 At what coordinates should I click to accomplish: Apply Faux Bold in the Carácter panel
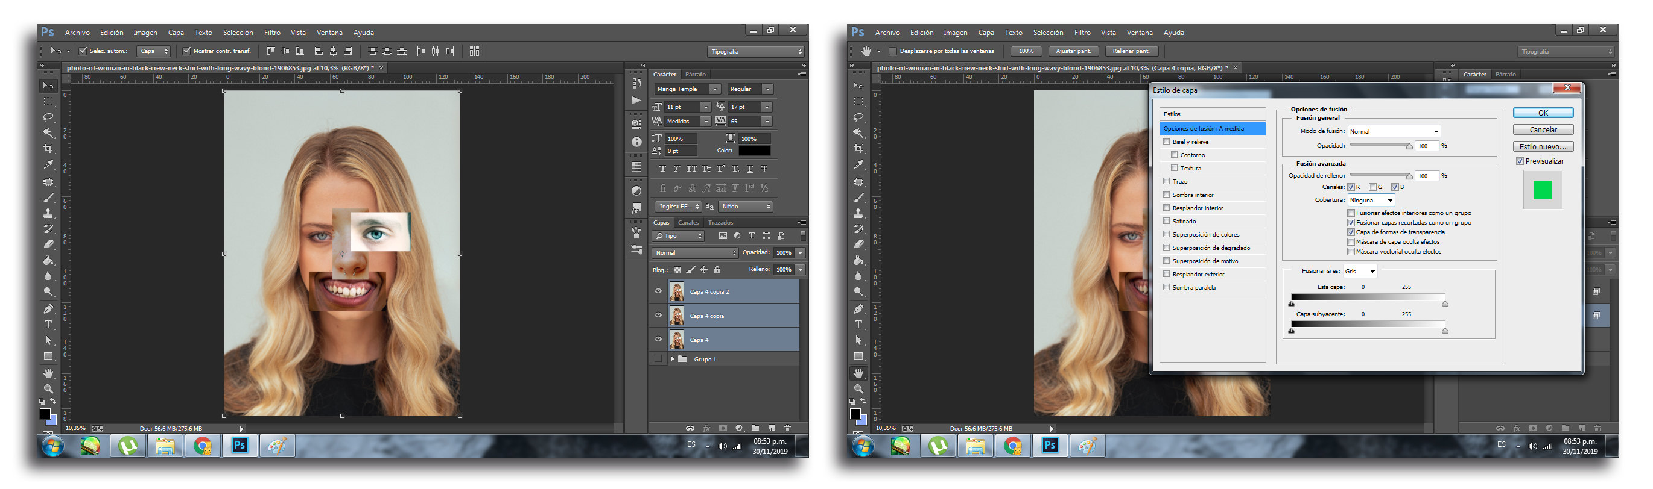[x=662, y=169]
